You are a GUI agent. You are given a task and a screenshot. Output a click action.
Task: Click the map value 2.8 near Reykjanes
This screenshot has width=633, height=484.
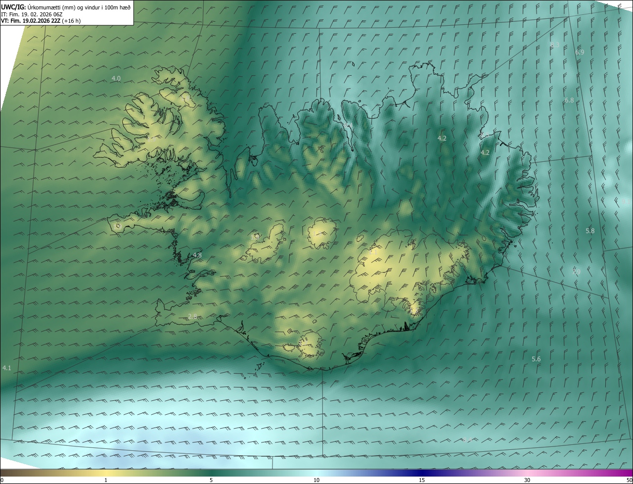click(192, 316)
